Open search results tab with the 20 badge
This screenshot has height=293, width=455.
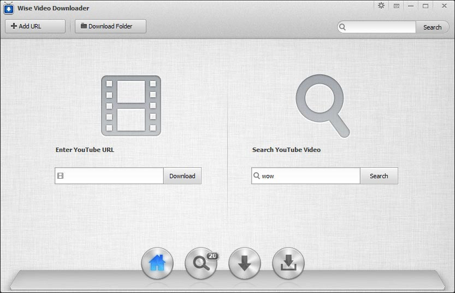[201, 263]
